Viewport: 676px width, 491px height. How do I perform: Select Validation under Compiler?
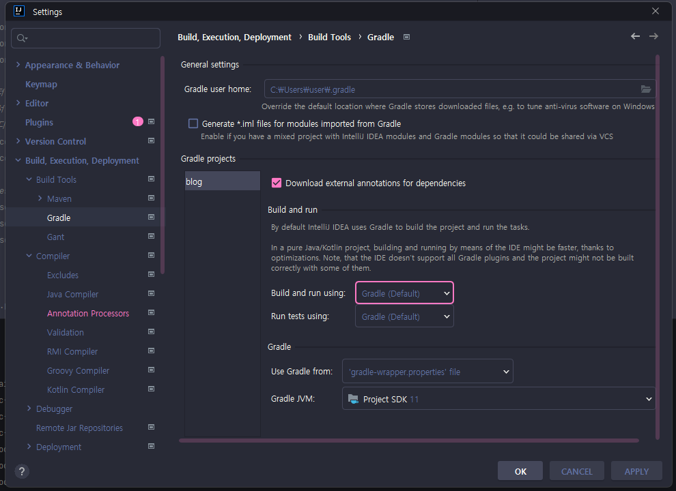click(x=66, y=332)
